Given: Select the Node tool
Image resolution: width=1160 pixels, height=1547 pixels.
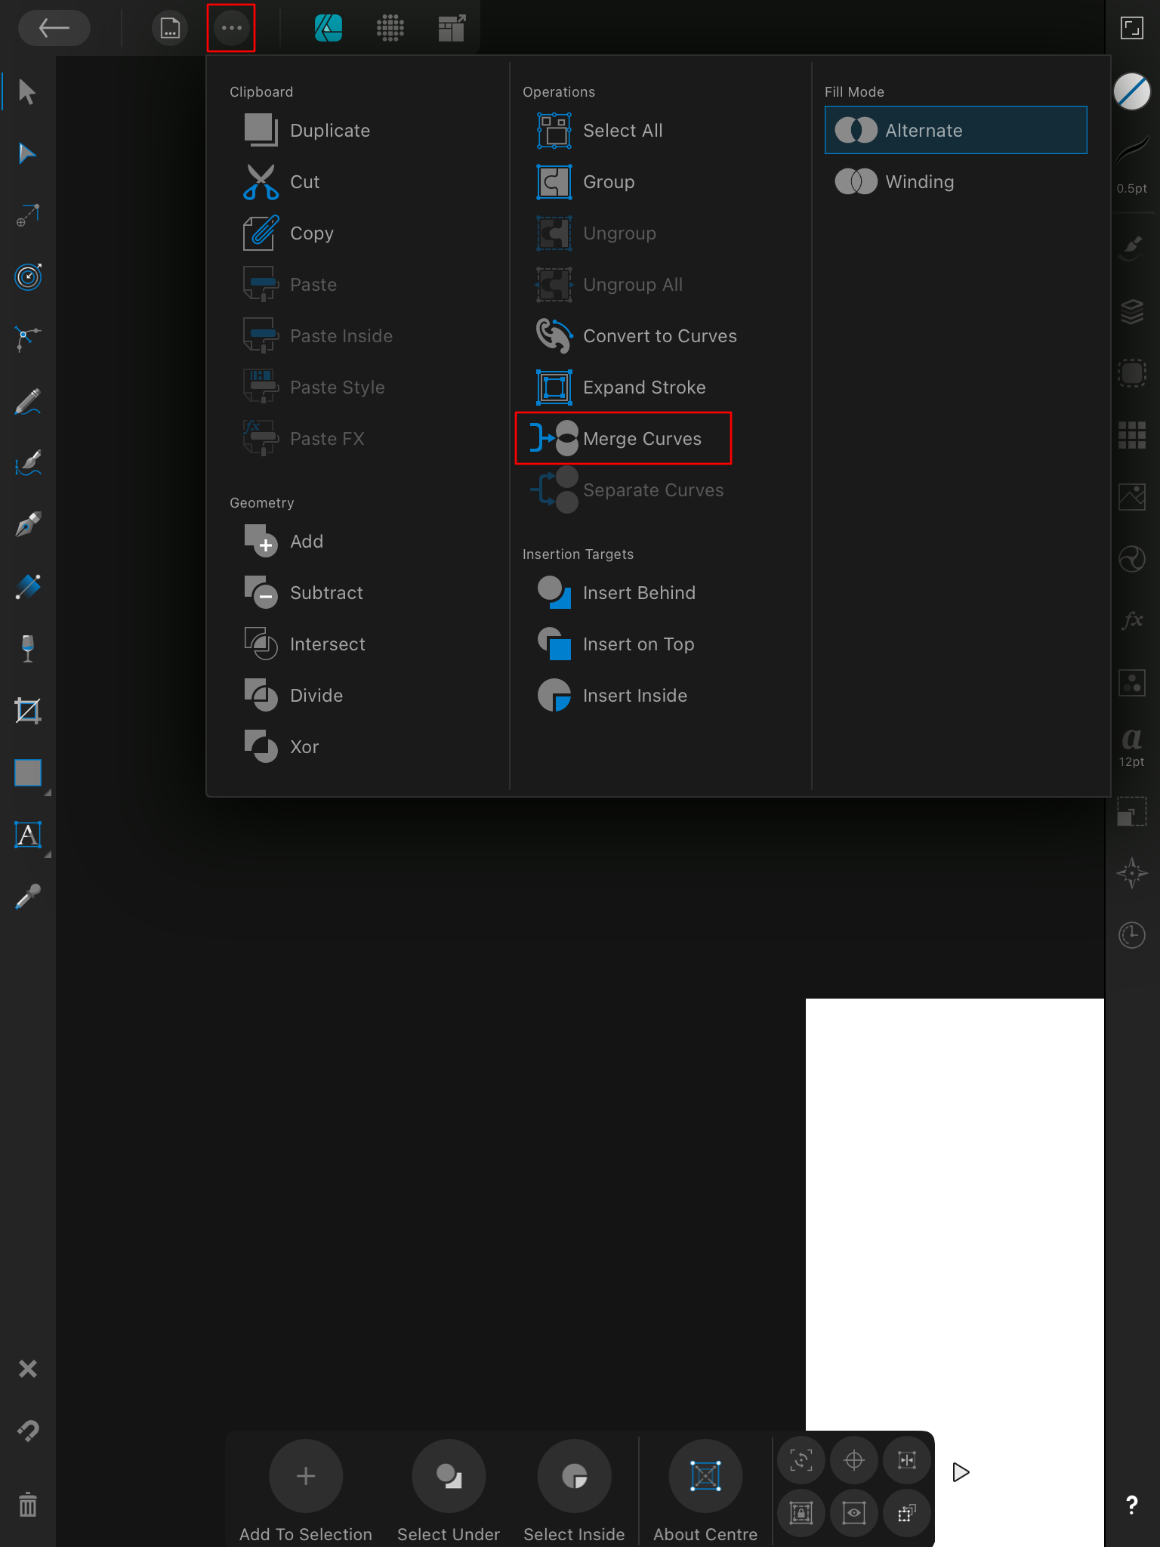Looking at the screenshot, I should (28, 154).
